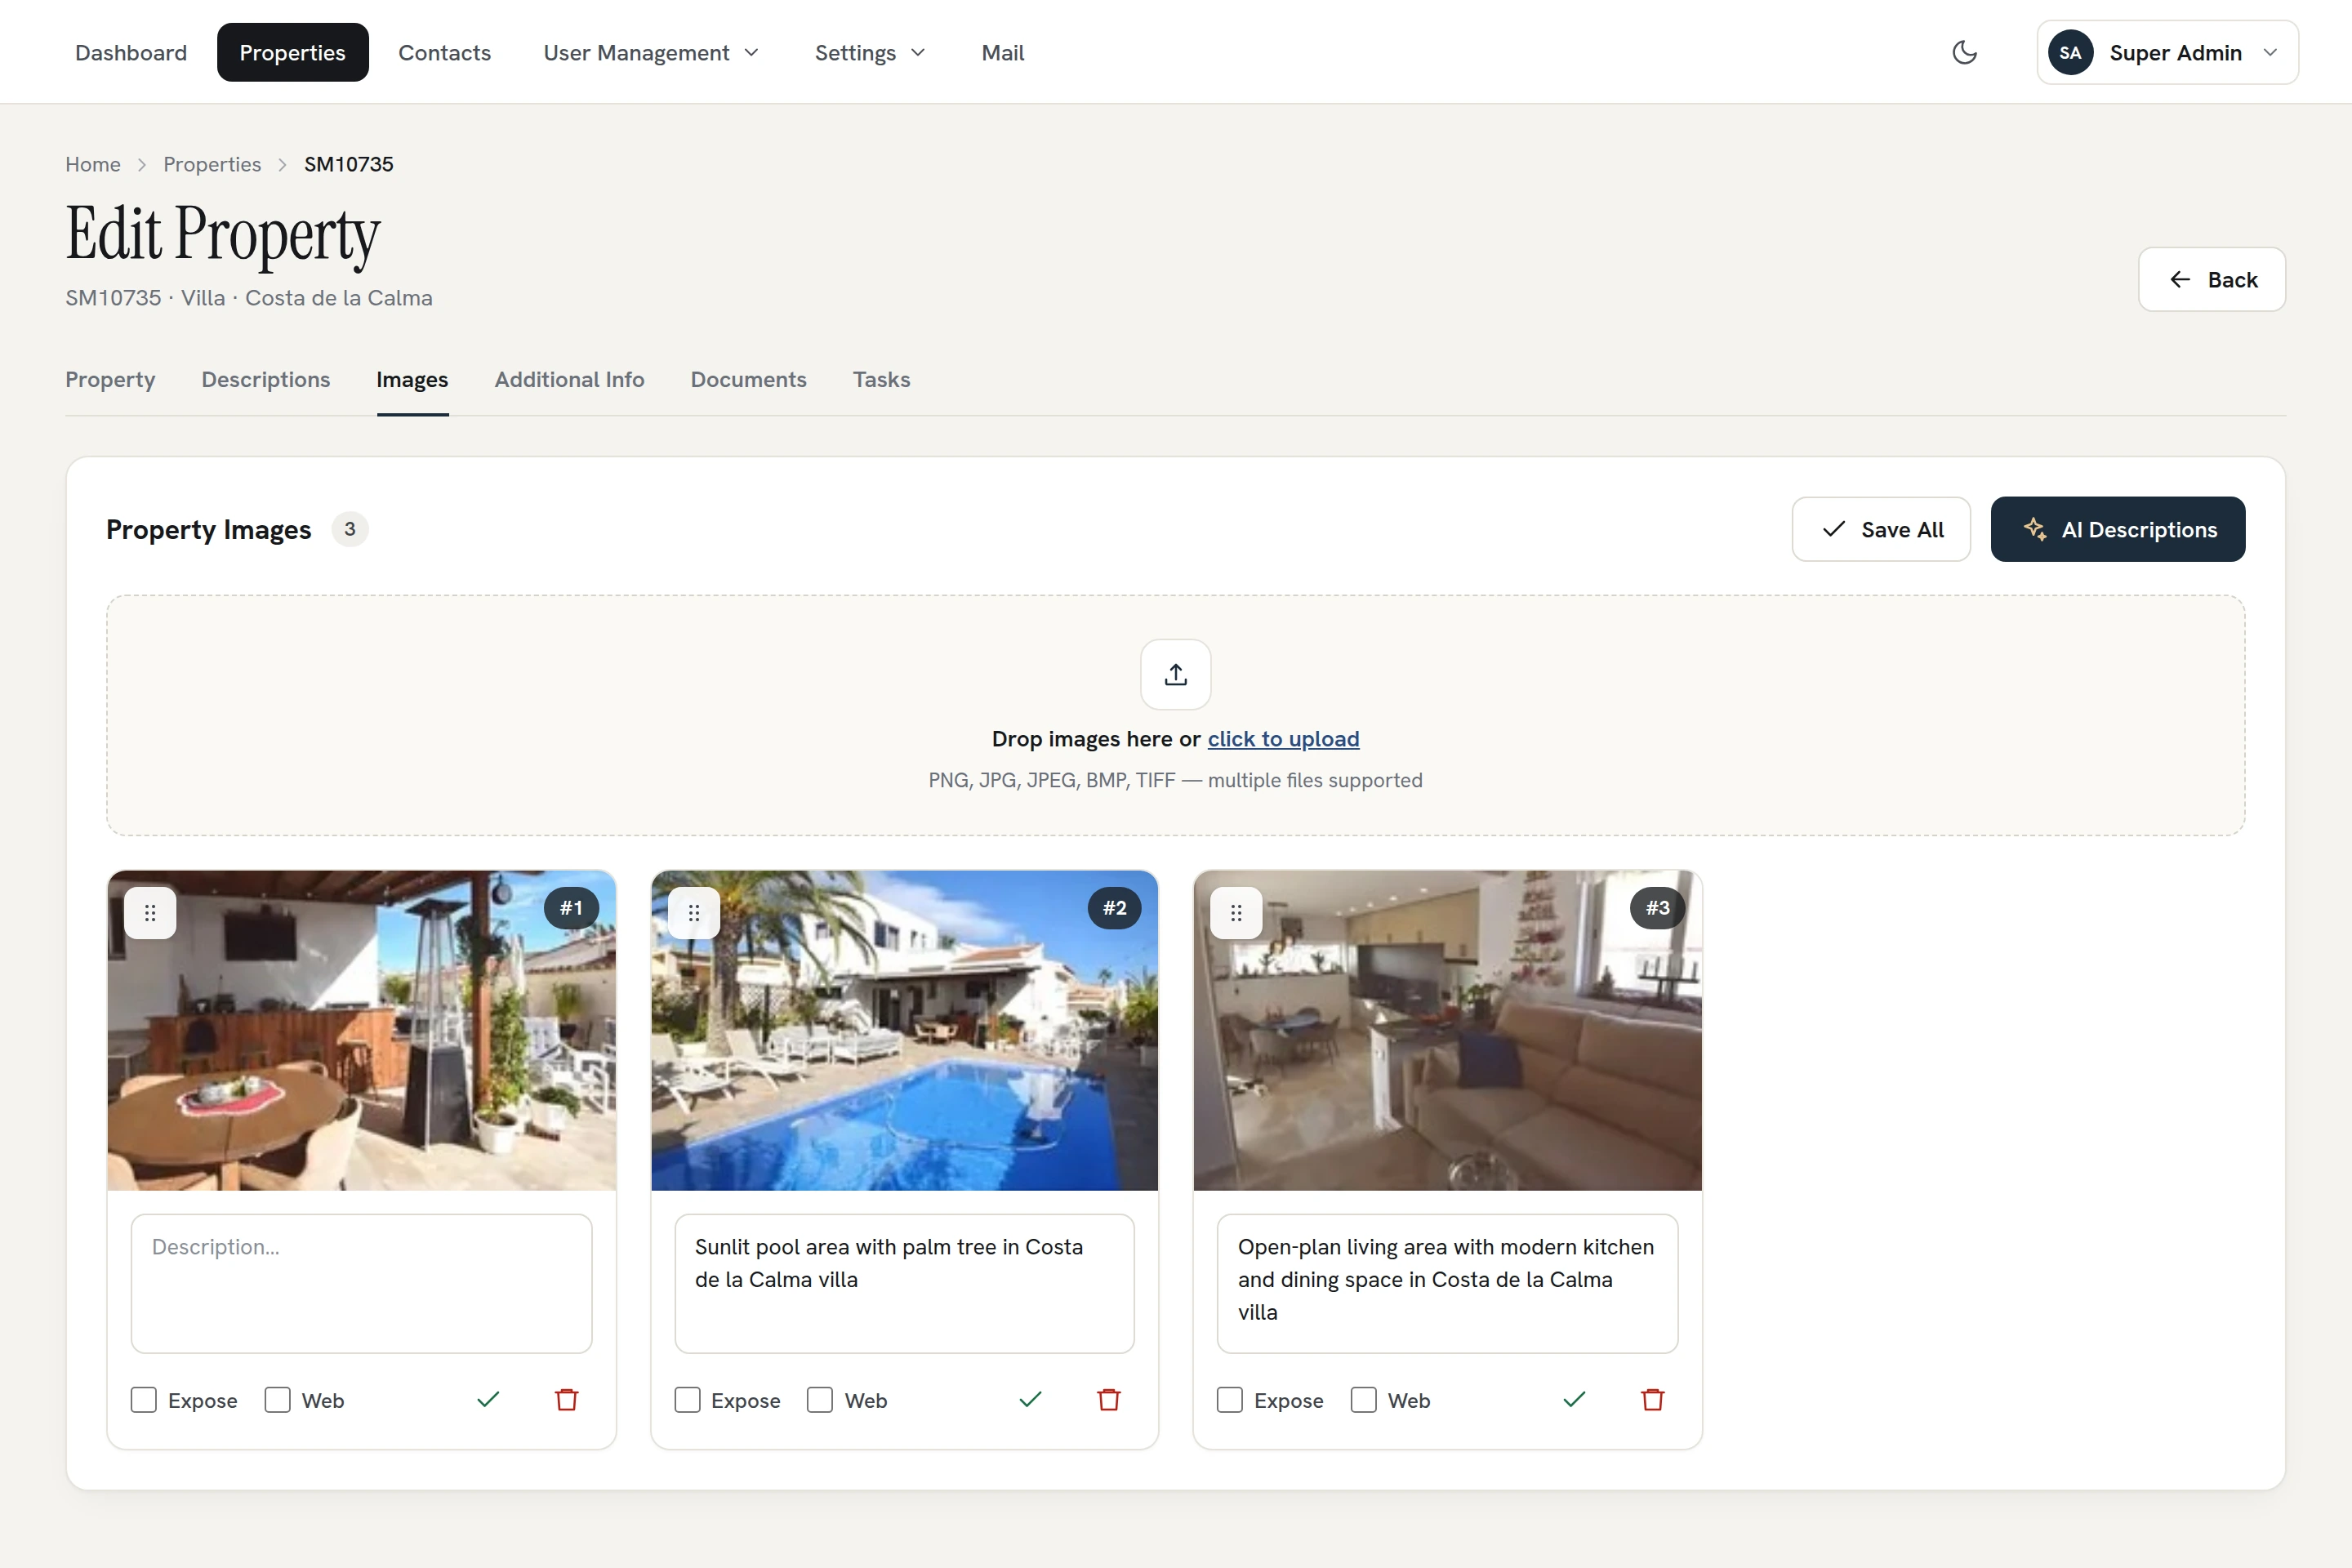Open Contacts in top navigation
This screenshot has height=1568, width=2352.
(x=445, y=52)
